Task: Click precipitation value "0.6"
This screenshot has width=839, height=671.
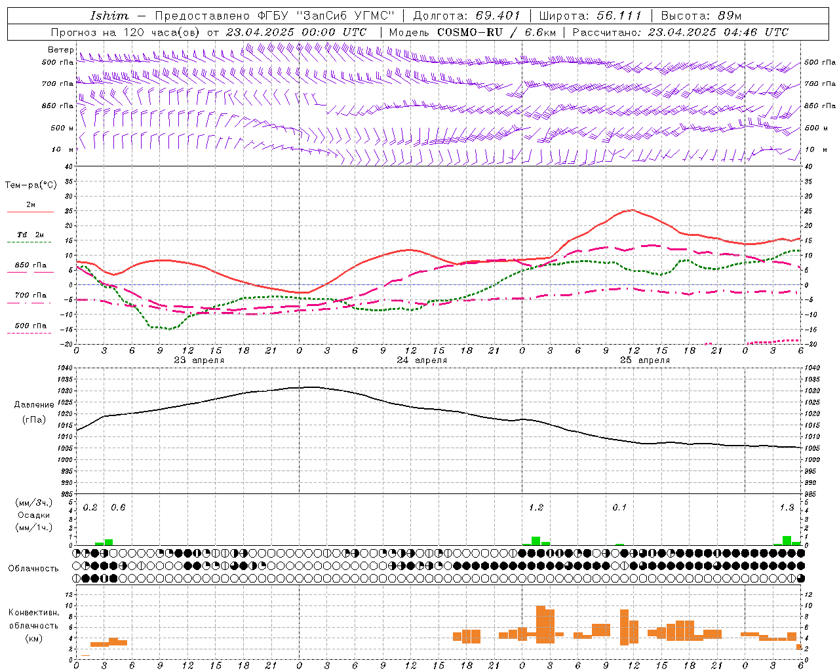Action: point(118,508)
